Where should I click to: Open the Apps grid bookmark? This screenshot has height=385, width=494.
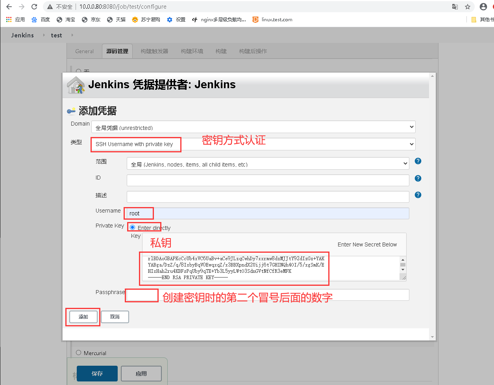(x=15, y=20)
